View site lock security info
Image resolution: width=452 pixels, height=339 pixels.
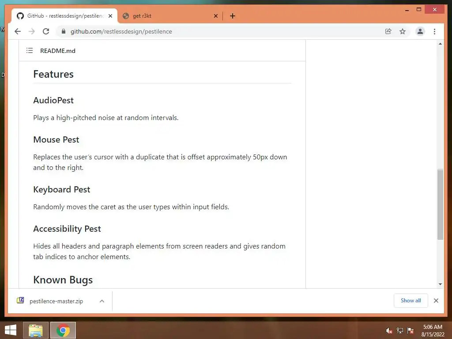coord(64,31)
